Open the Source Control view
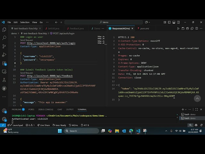 pos(4,46)
